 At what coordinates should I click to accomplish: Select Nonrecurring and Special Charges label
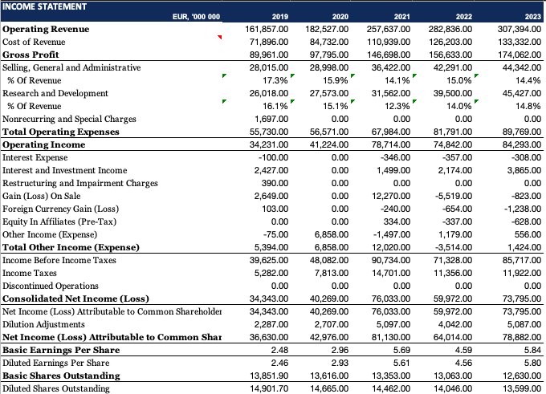[x=69, y=120]
